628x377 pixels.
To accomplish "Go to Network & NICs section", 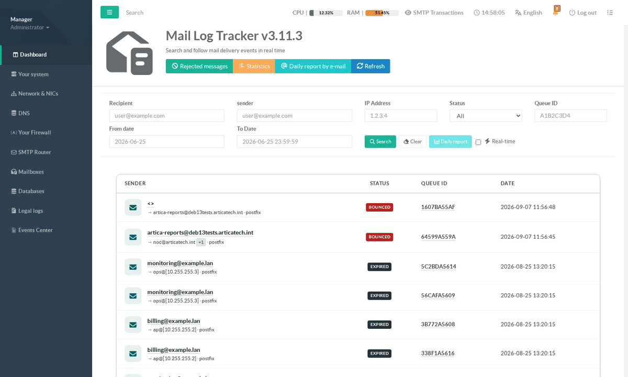I will tap(46, 94).
